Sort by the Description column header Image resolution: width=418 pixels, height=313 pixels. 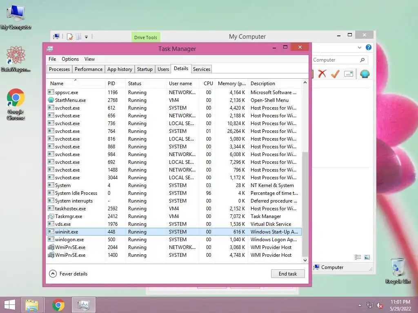click(x=275, y=83)
